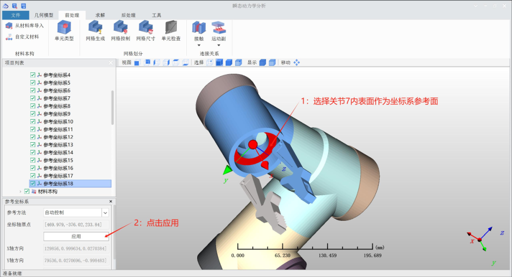512x277 pixels.
Task: Open 网格尺寸 mesh size settings
Action: 146,31
